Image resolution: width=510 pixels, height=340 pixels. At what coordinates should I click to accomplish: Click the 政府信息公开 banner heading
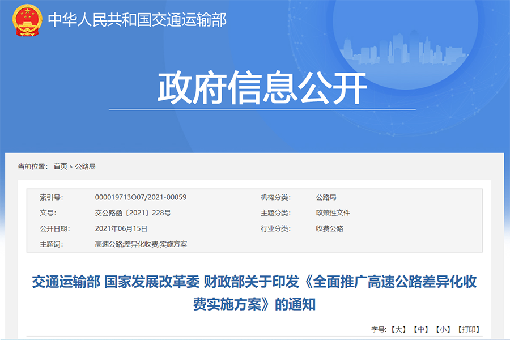[x=262, y=87]
